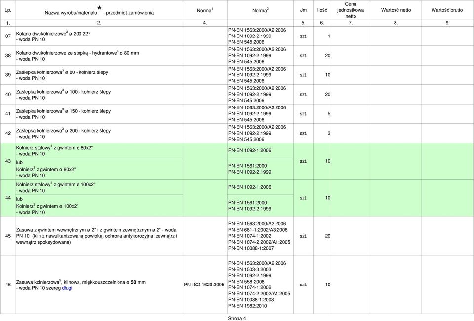Click the 'Wartość netto' header

(x=395, y=10)
